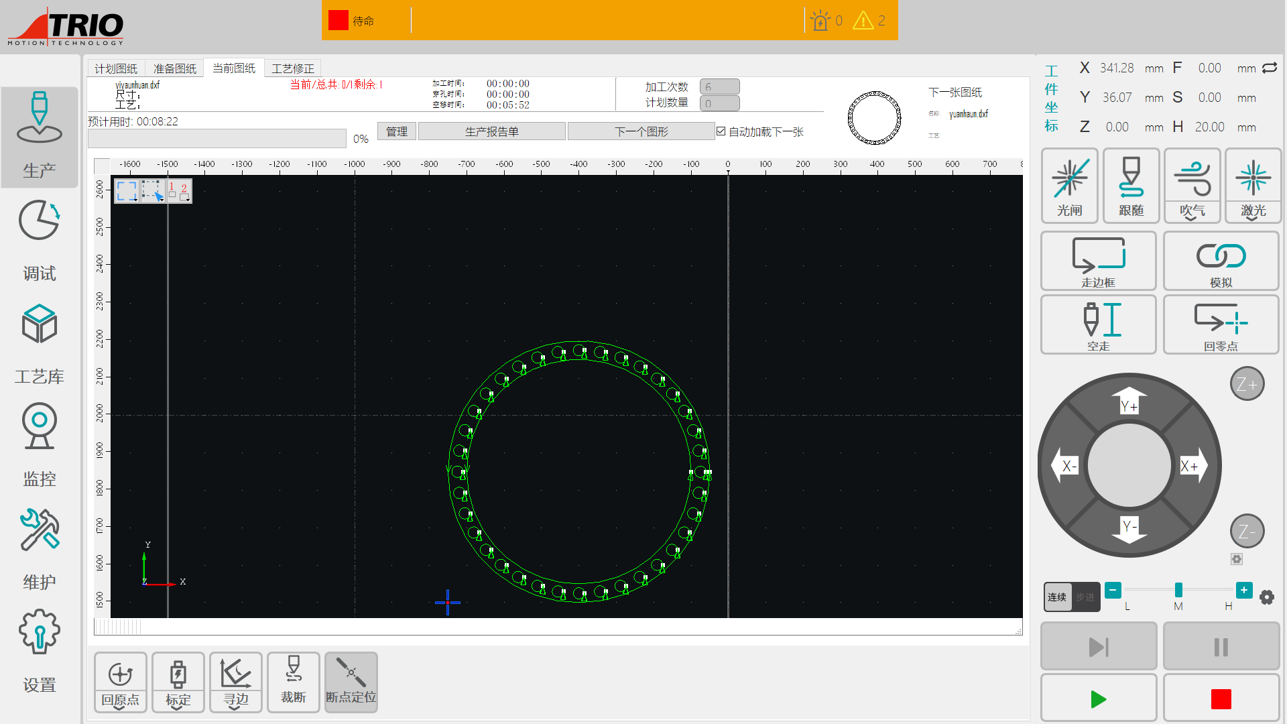The width and height of the screenshot is (1287, 724).
Task: Click the 走边框 frame trace icon
Action: click(x=1098, y=260)
